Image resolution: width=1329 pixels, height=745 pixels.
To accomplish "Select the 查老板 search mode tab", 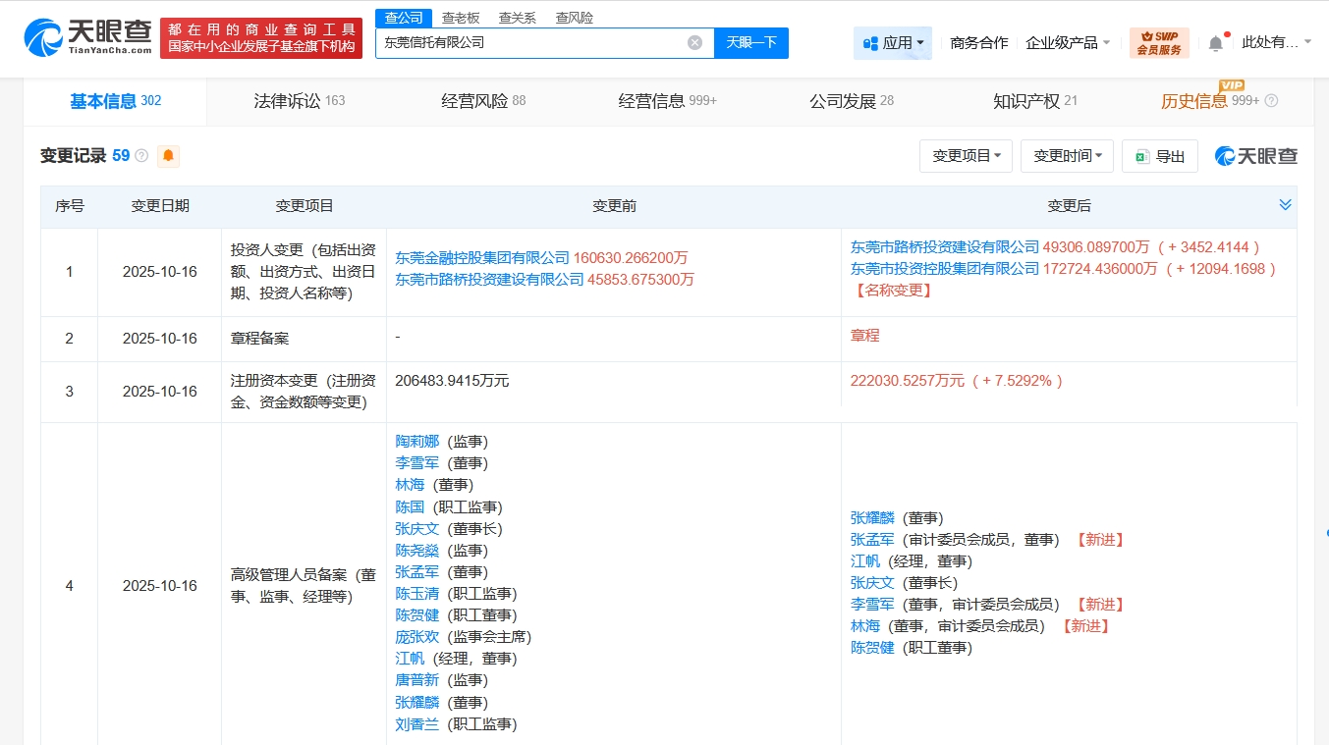I will point(460,18).
